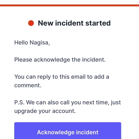Click the Acknowledge incident button
139x139 pixels.
(x=68, y=131)
